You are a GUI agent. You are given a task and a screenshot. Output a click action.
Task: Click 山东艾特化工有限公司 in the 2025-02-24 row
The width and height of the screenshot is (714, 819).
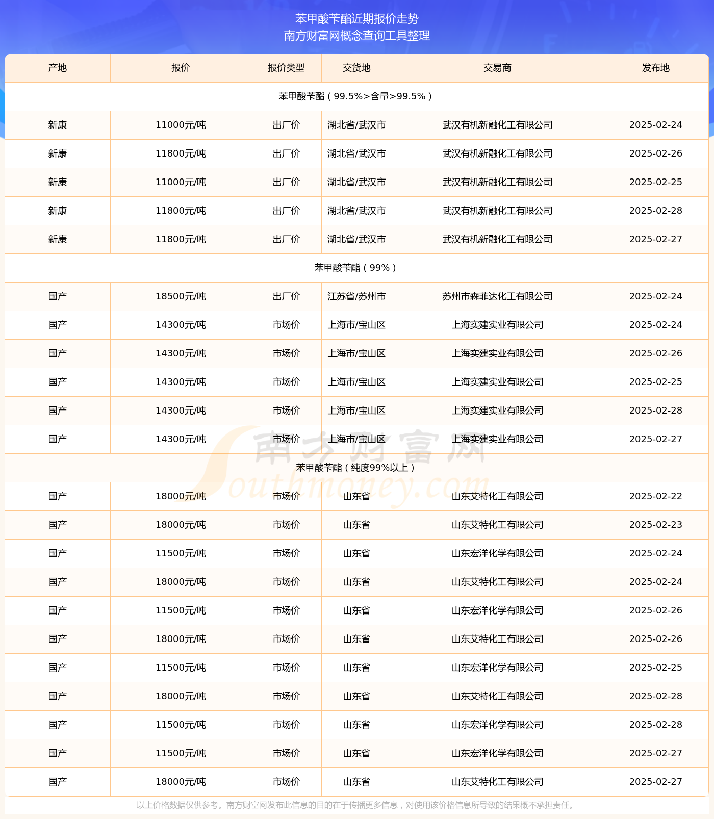pos(497,582)
